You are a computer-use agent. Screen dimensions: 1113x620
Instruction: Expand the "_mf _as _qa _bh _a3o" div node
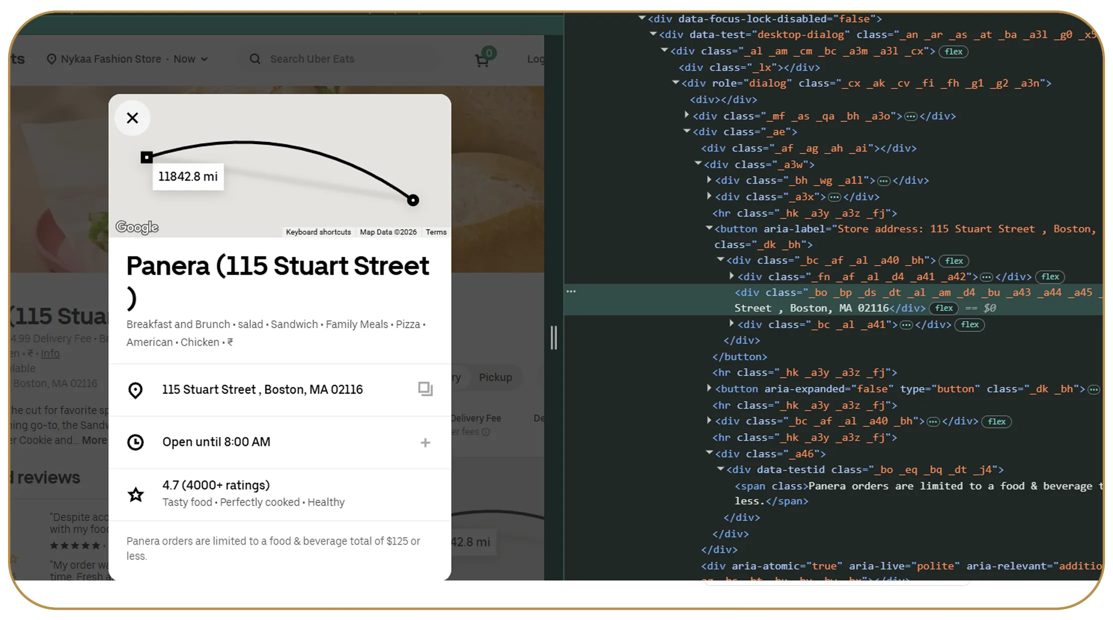click(687, 115)
